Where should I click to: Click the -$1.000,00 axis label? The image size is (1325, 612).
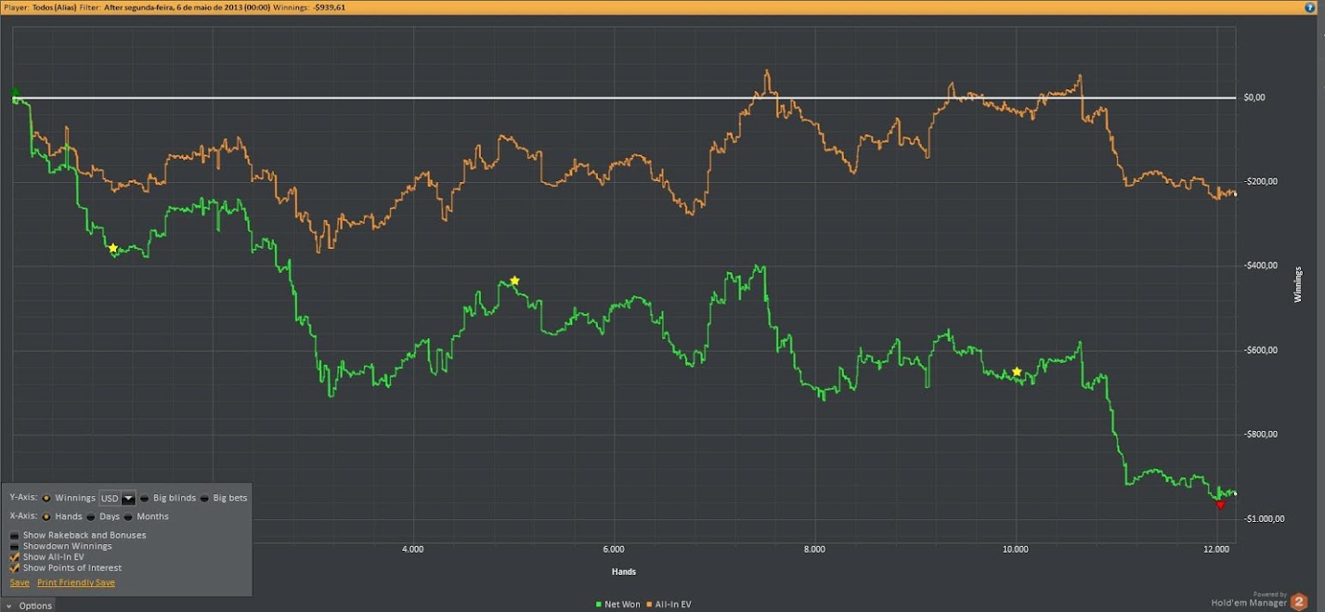(1264, 518)
